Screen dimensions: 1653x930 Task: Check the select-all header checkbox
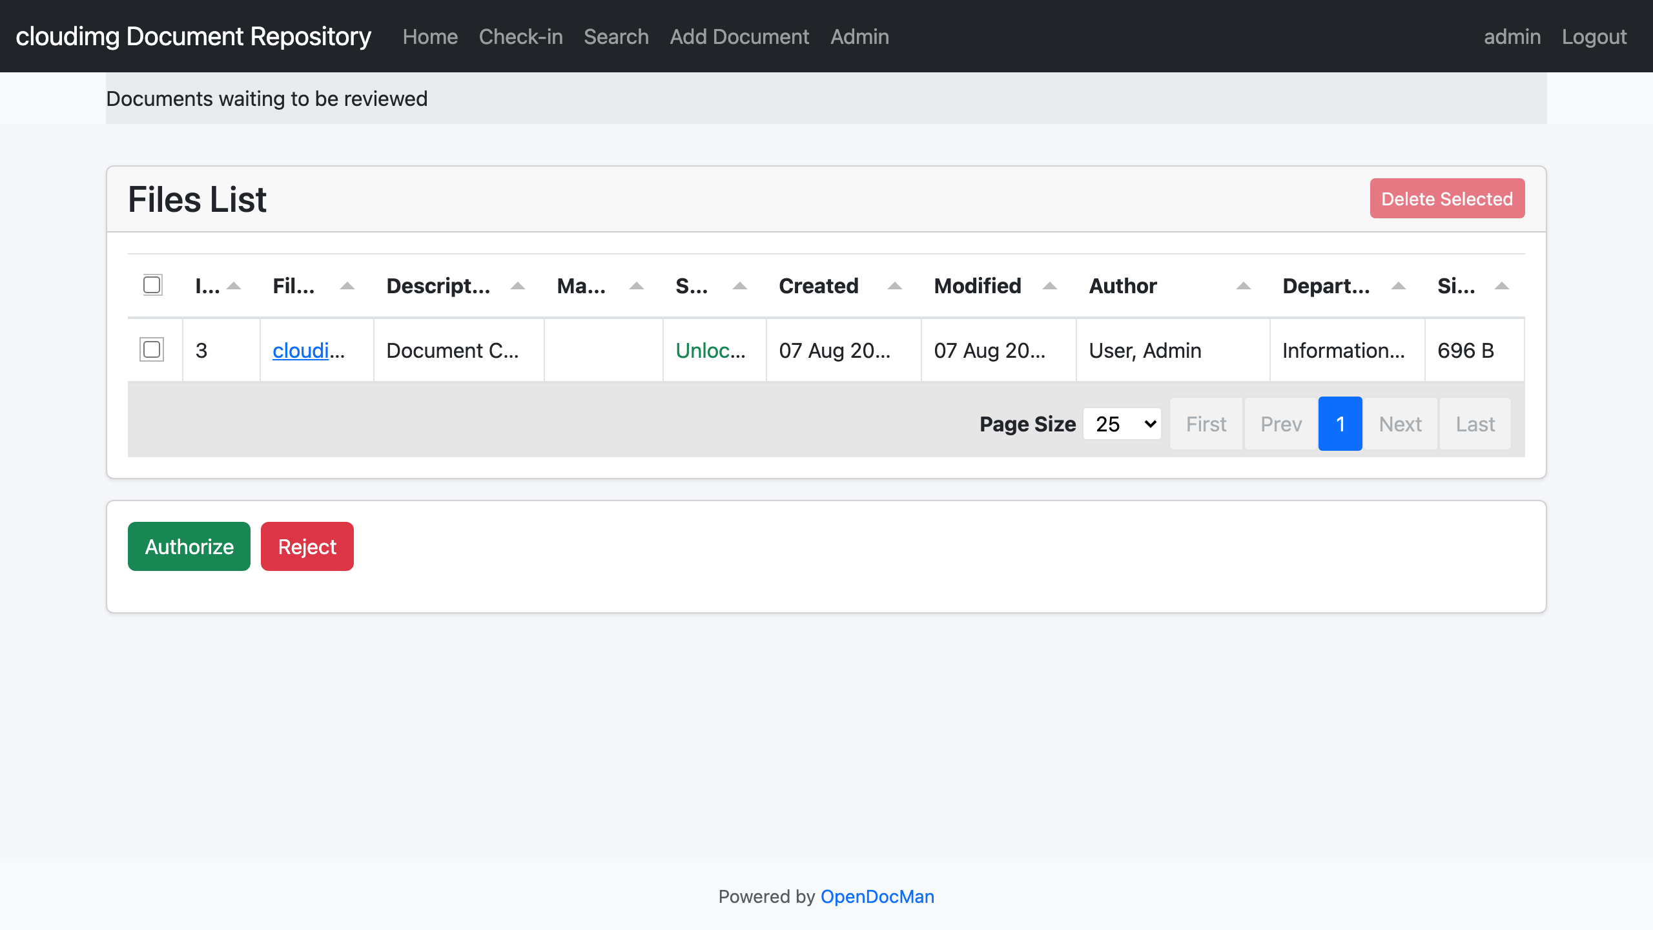[152, 285]
